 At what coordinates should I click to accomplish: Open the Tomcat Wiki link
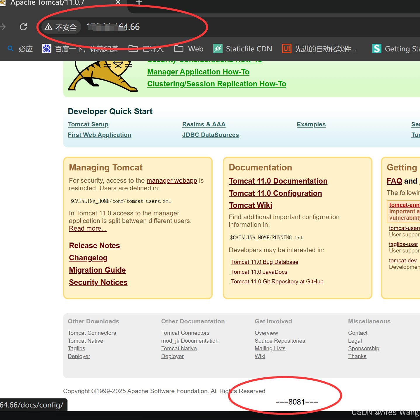251,205
